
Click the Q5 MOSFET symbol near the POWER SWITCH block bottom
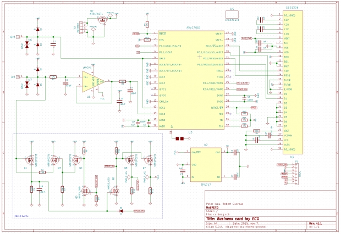pos(85,191)
